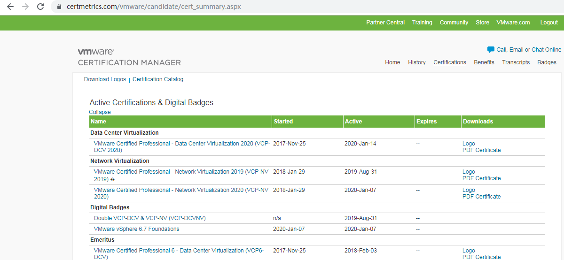564x260 pixels.
Task: Download Logo for VCP-NV 2019
Action: click(x=469, y=172)
